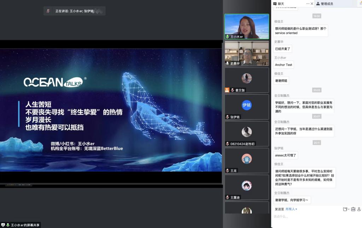362x228 pixels.
Task: Click the muted mic icon of 王龙
Action: 228,171
